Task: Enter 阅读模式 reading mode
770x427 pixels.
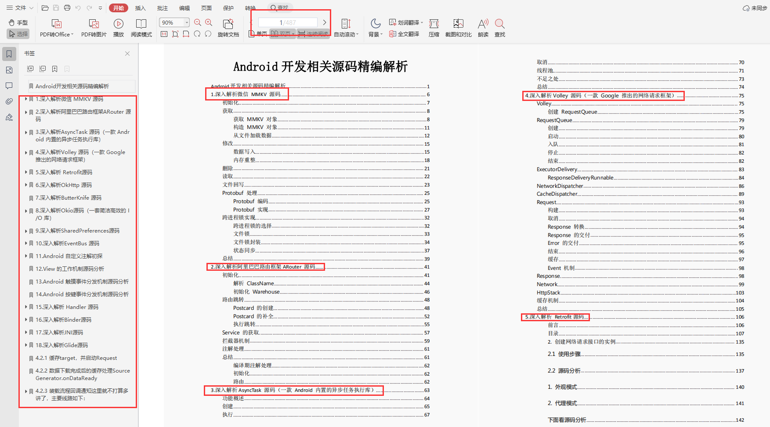Action: pos(141,28)
